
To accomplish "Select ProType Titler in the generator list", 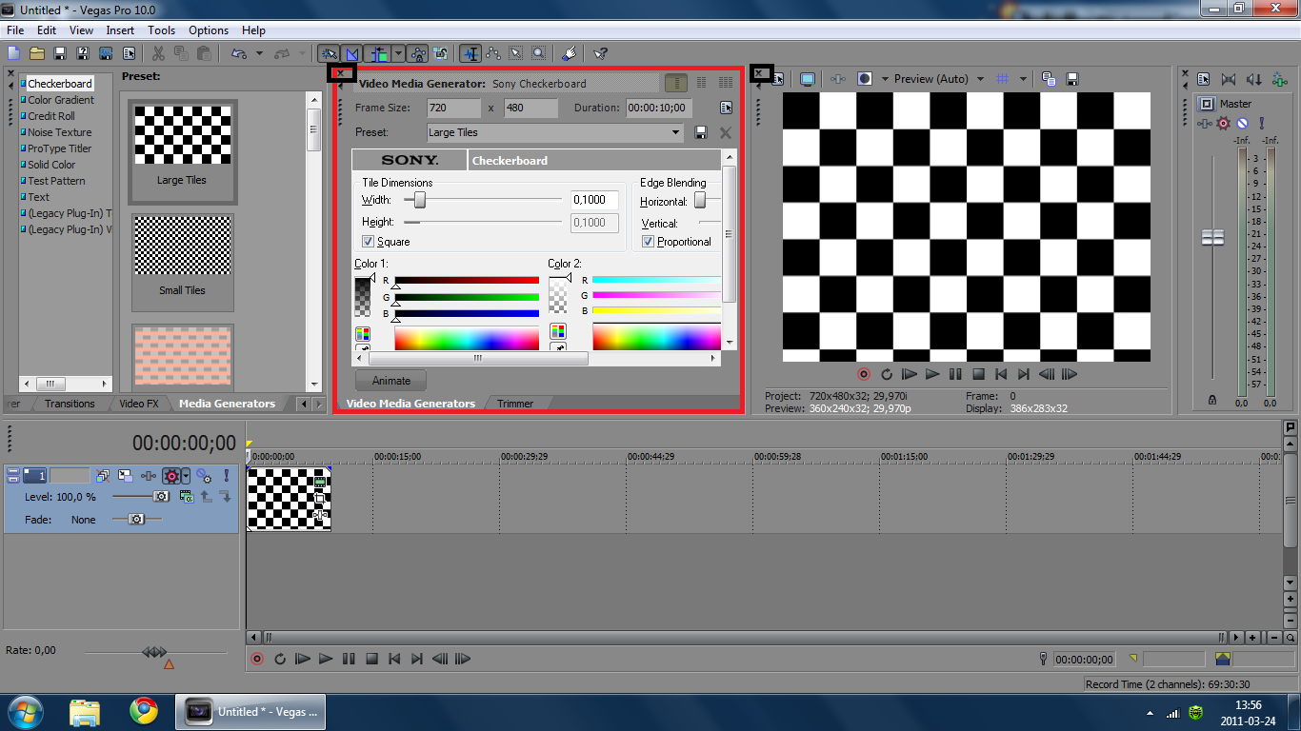I will 59,148.
